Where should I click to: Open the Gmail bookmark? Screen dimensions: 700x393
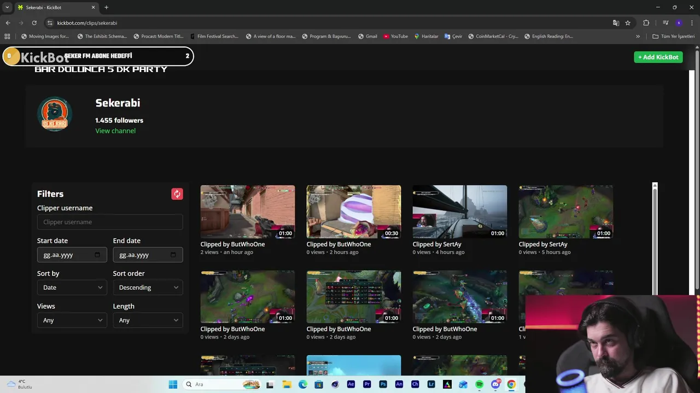point(367,37)
